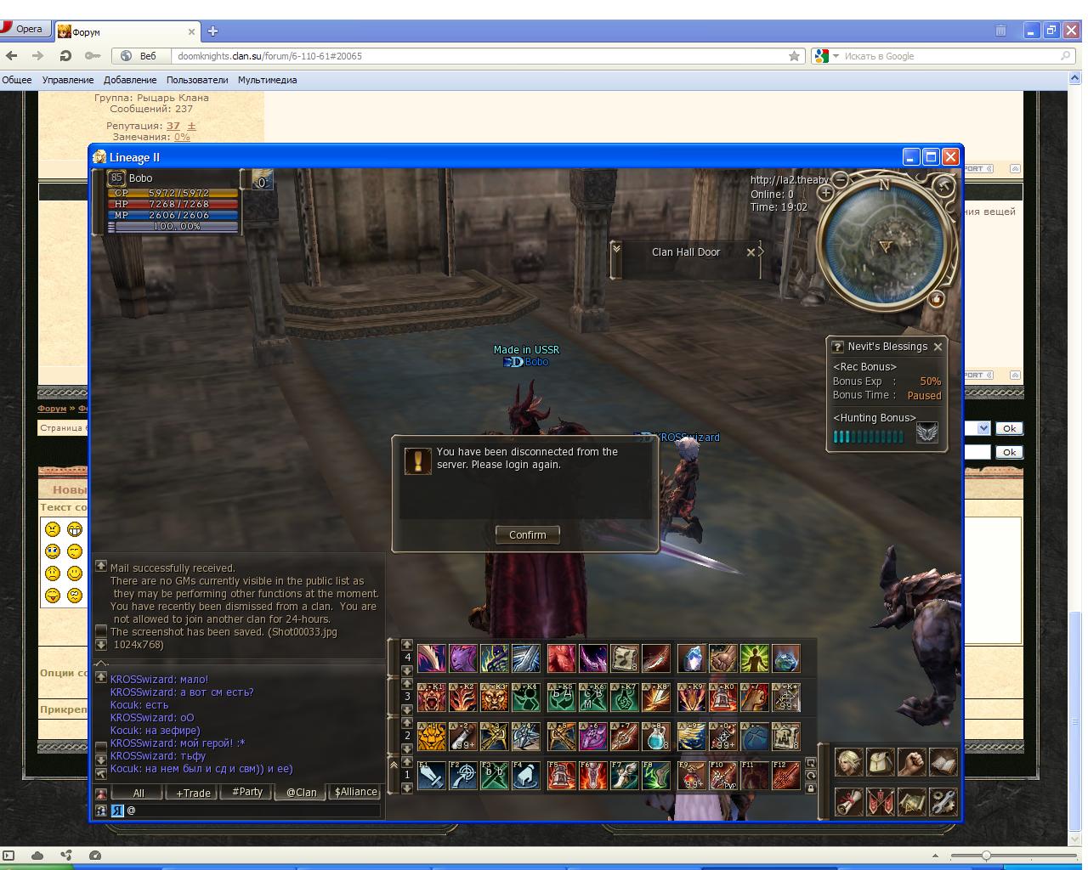
Task: Open the Управление menu
Action: (68, 80)
